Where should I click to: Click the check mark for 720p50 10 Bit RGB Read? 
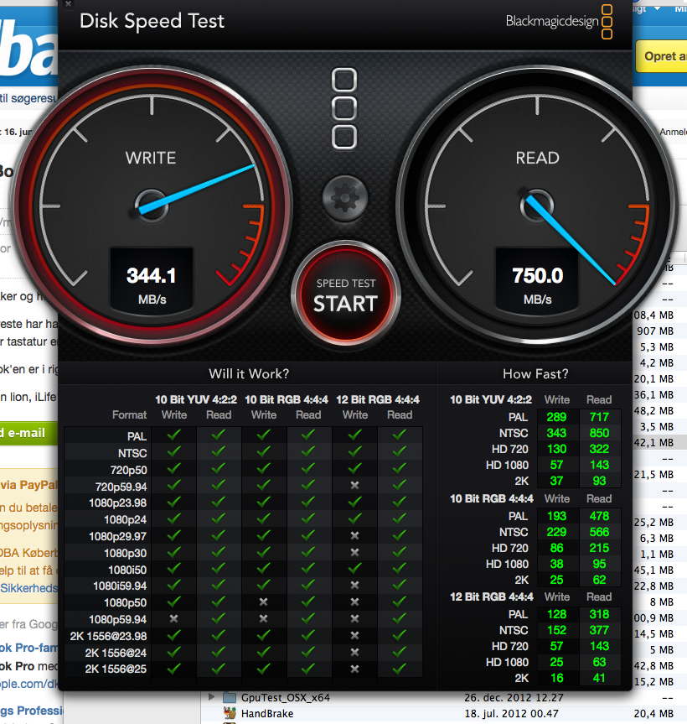click(308, 469)
